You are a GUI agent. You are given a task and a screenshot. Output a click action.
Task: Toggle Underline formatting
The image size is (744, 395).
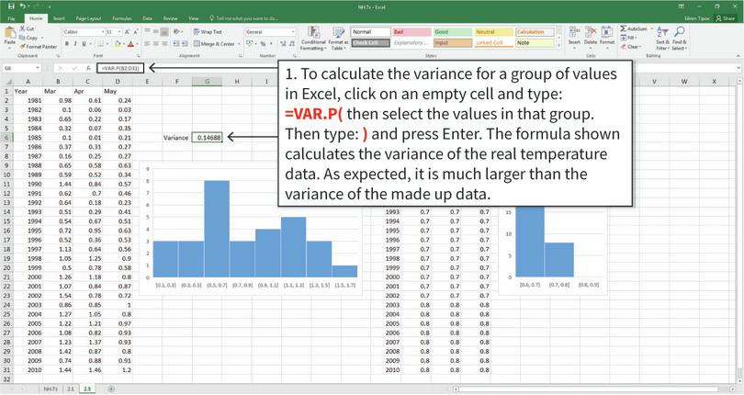[x=84, y=44]
